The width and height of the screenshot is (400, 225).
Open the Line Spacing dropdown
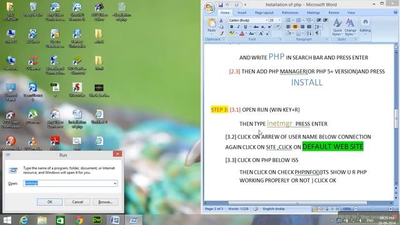318,27
